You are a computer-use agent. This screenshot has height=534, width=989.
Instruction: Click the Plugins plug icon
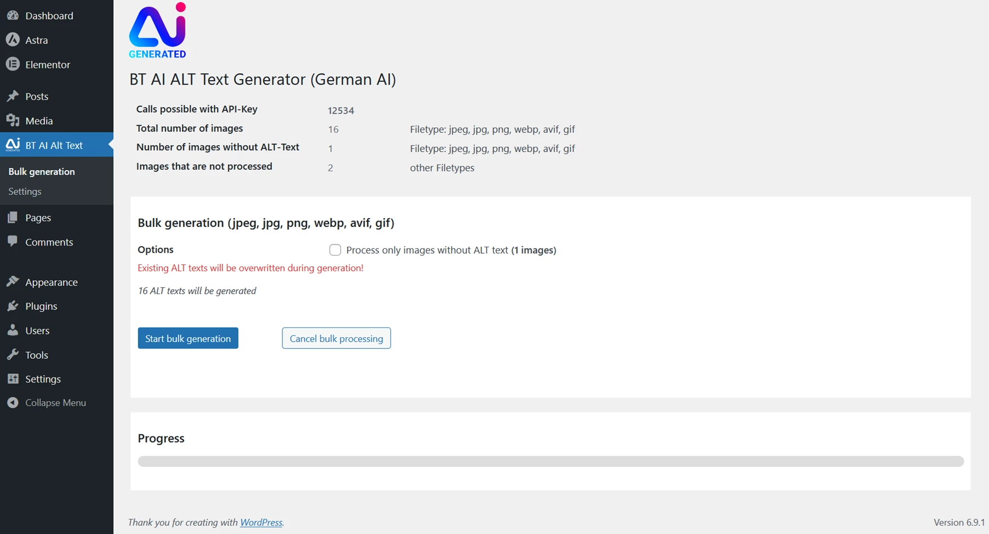13,306
